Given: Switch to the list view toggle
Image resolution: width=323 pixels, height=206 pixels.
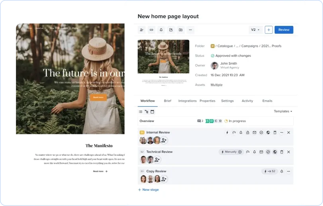Looking at the screenshot, I should pos(141,112).
